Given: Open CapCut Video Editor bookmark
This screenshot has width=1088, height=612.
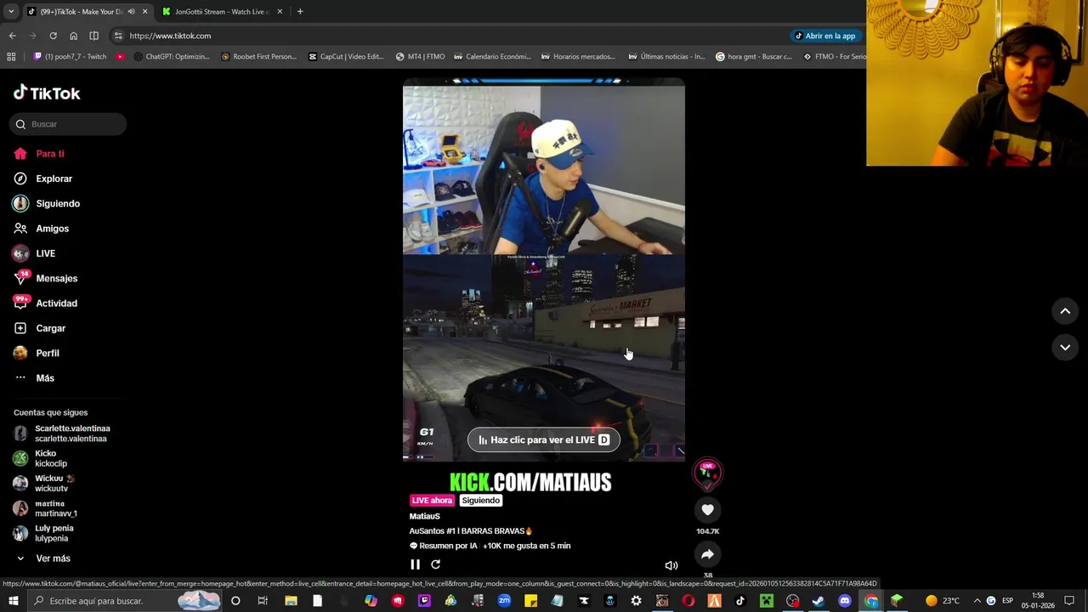Looking at the screenshot, I should [x=346, y=57].
